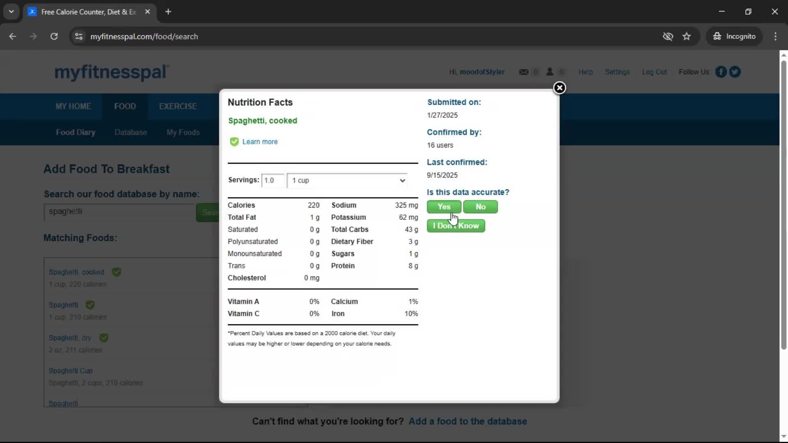Open Food Diary submenu item

click(x=76, y=132)
